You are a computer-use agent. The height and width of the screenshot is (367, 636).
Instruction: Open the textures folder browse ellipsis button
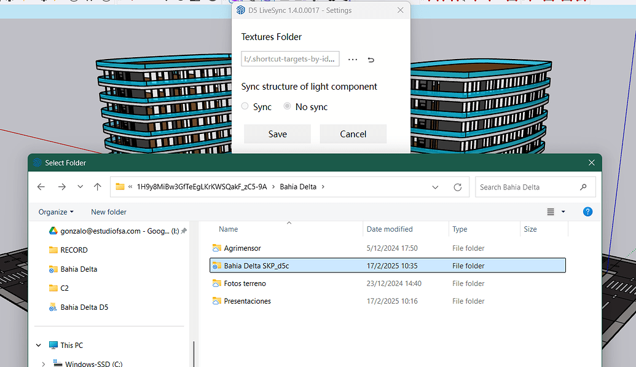tap(353, 60)
